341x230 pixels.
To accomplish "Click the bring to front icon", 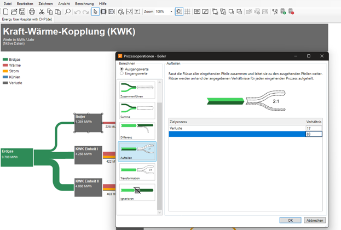I will point(215,12).
